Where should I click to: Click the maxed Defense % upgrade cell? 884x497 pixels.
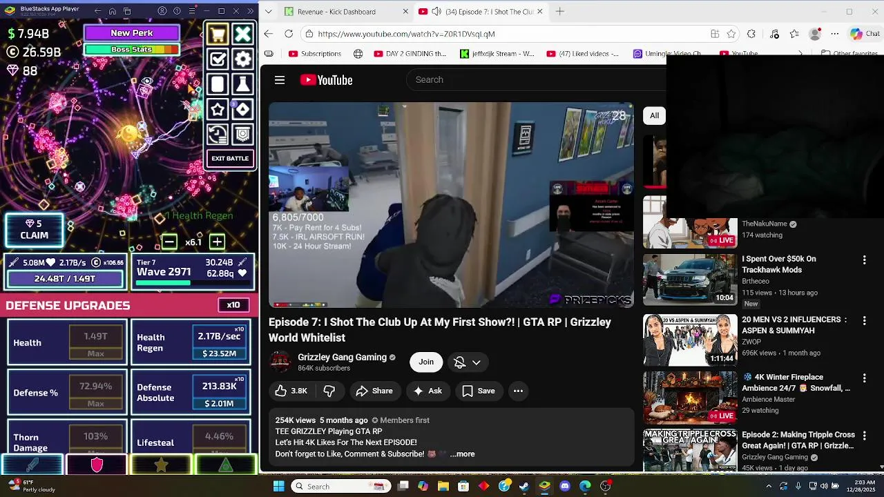pyautogui.click(x=96, y=393)
